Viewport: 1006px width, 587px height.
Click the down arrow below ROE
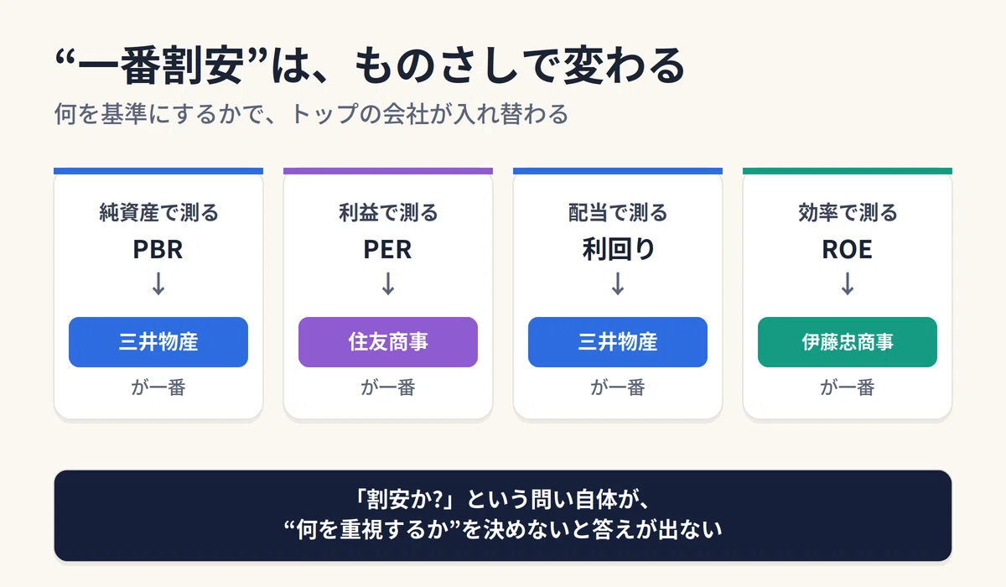[x=848, y=284]
